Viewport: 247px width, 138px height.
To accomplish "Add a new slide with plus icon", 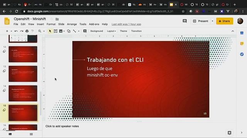I will tap(7, 31).
